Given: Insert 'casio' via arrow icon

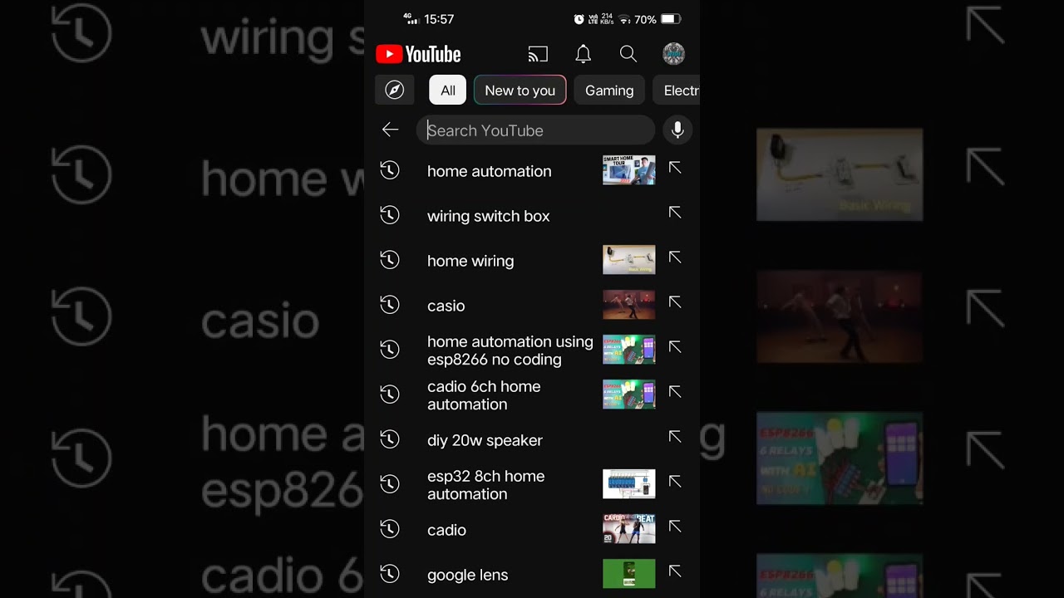Looking at the screenshot, I should (x=675, y=302).
